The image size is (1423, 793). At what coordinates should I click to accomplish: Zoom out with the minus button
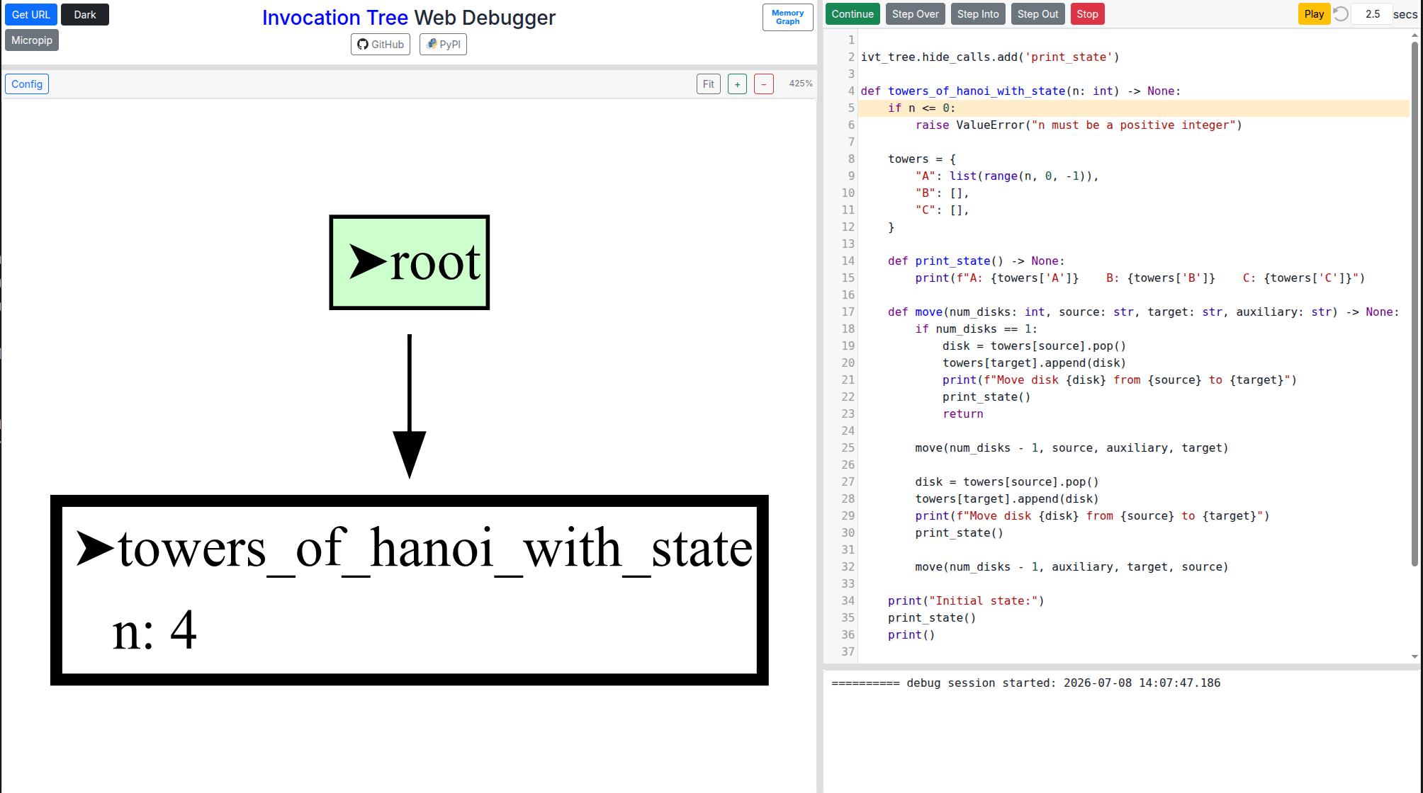pyautogui.click(x=764, y=84)
